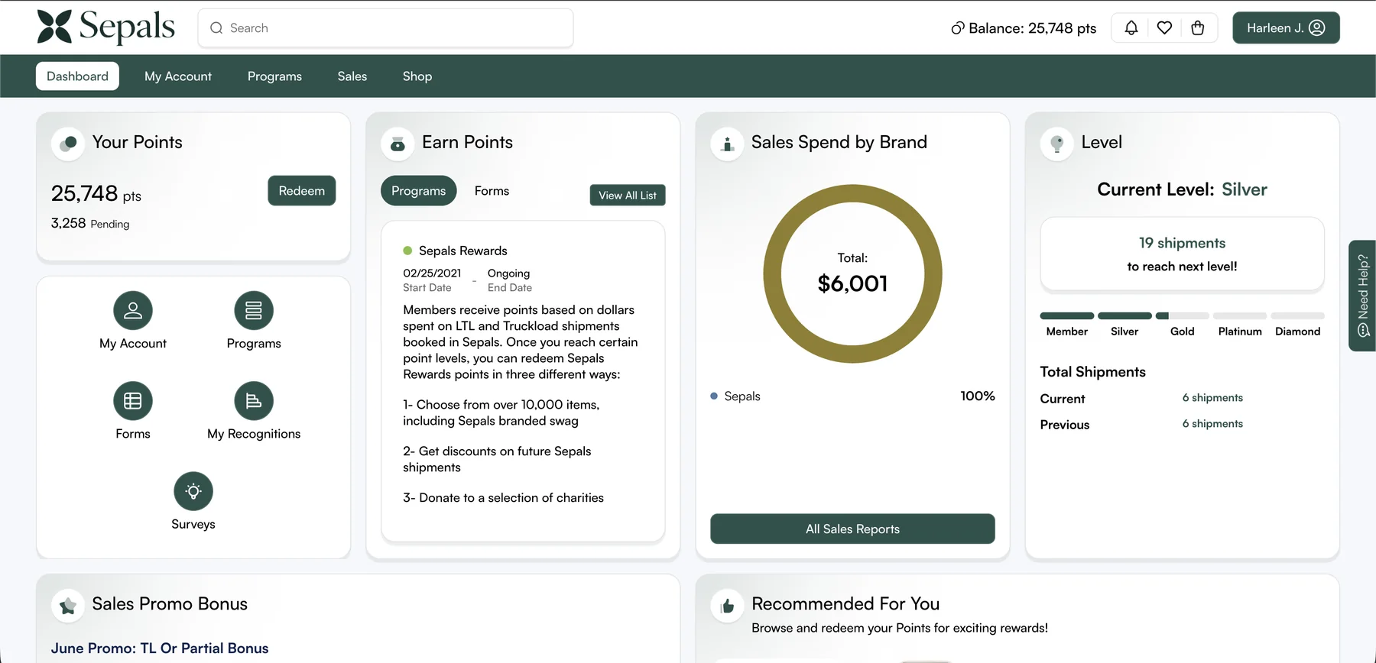Click the Recommended For You thumbs-up icon

pyautogui.click(x=727, y=605)
